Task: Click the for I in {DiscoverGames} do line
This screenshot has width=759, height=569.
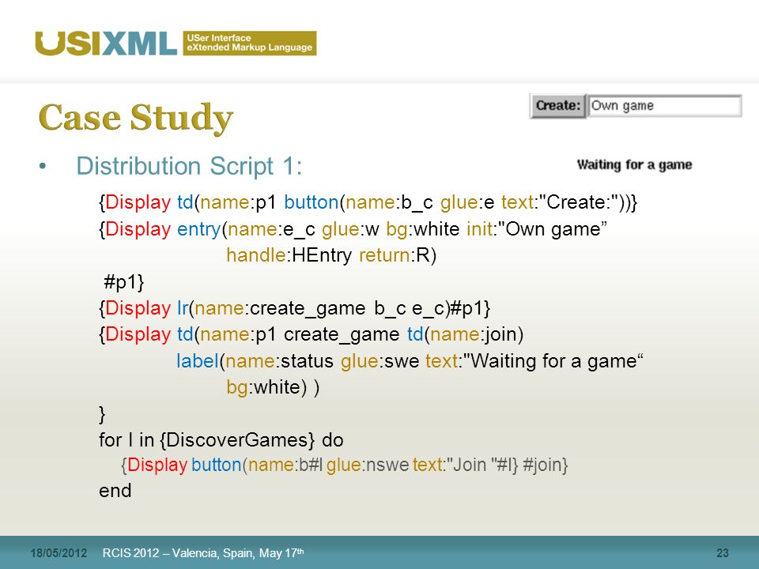Action: 221,440
